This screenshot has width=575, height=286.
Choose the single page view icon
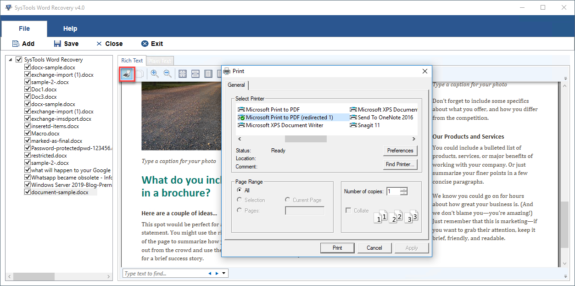[208, 73]
